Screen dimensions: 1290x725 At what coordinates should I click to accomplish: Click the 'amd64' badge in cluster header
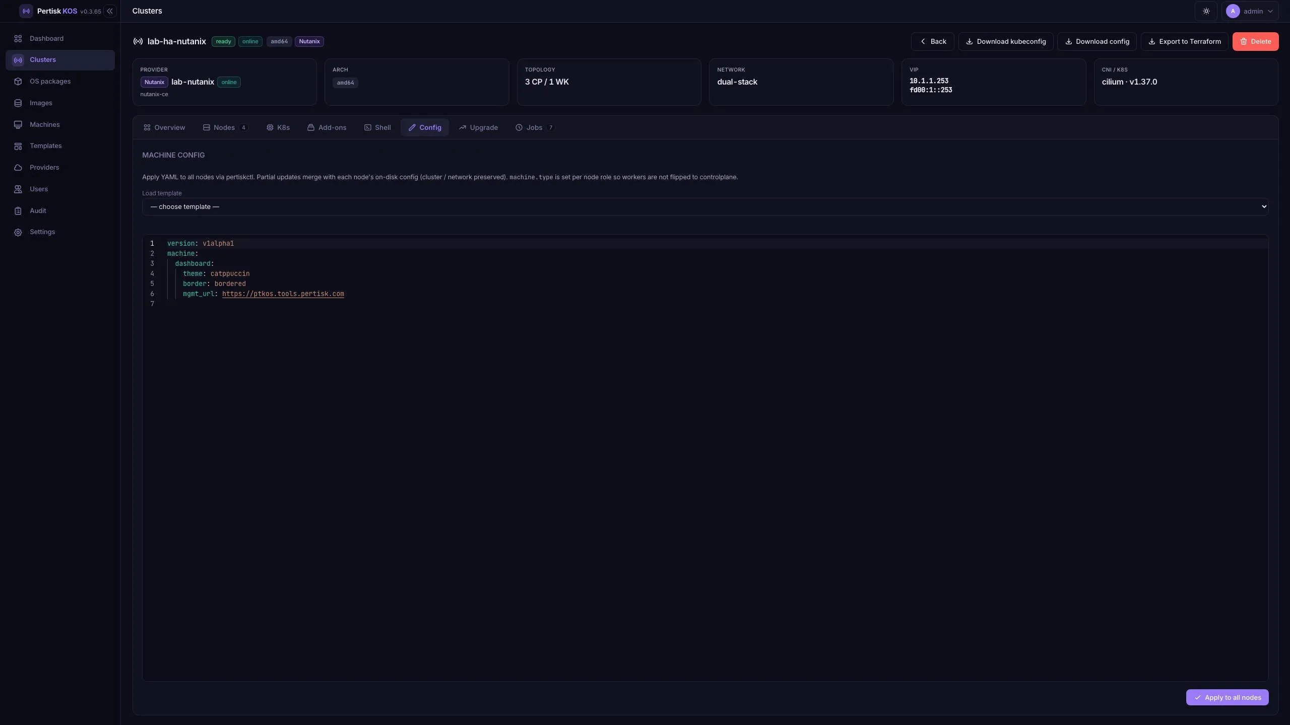coord(279,42)
